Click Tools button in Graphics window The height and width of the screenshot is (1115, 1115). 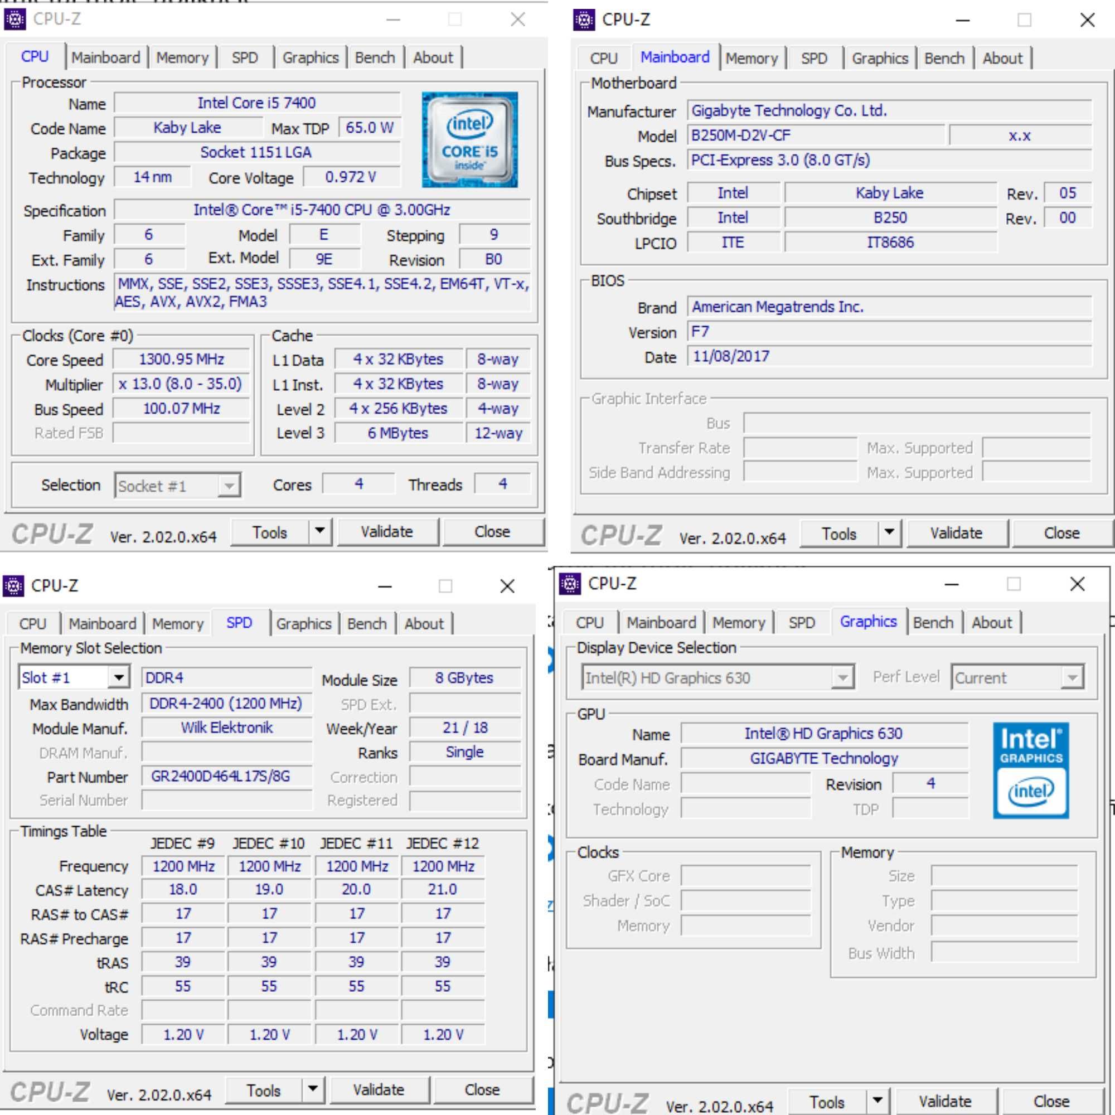point(827,1102)
